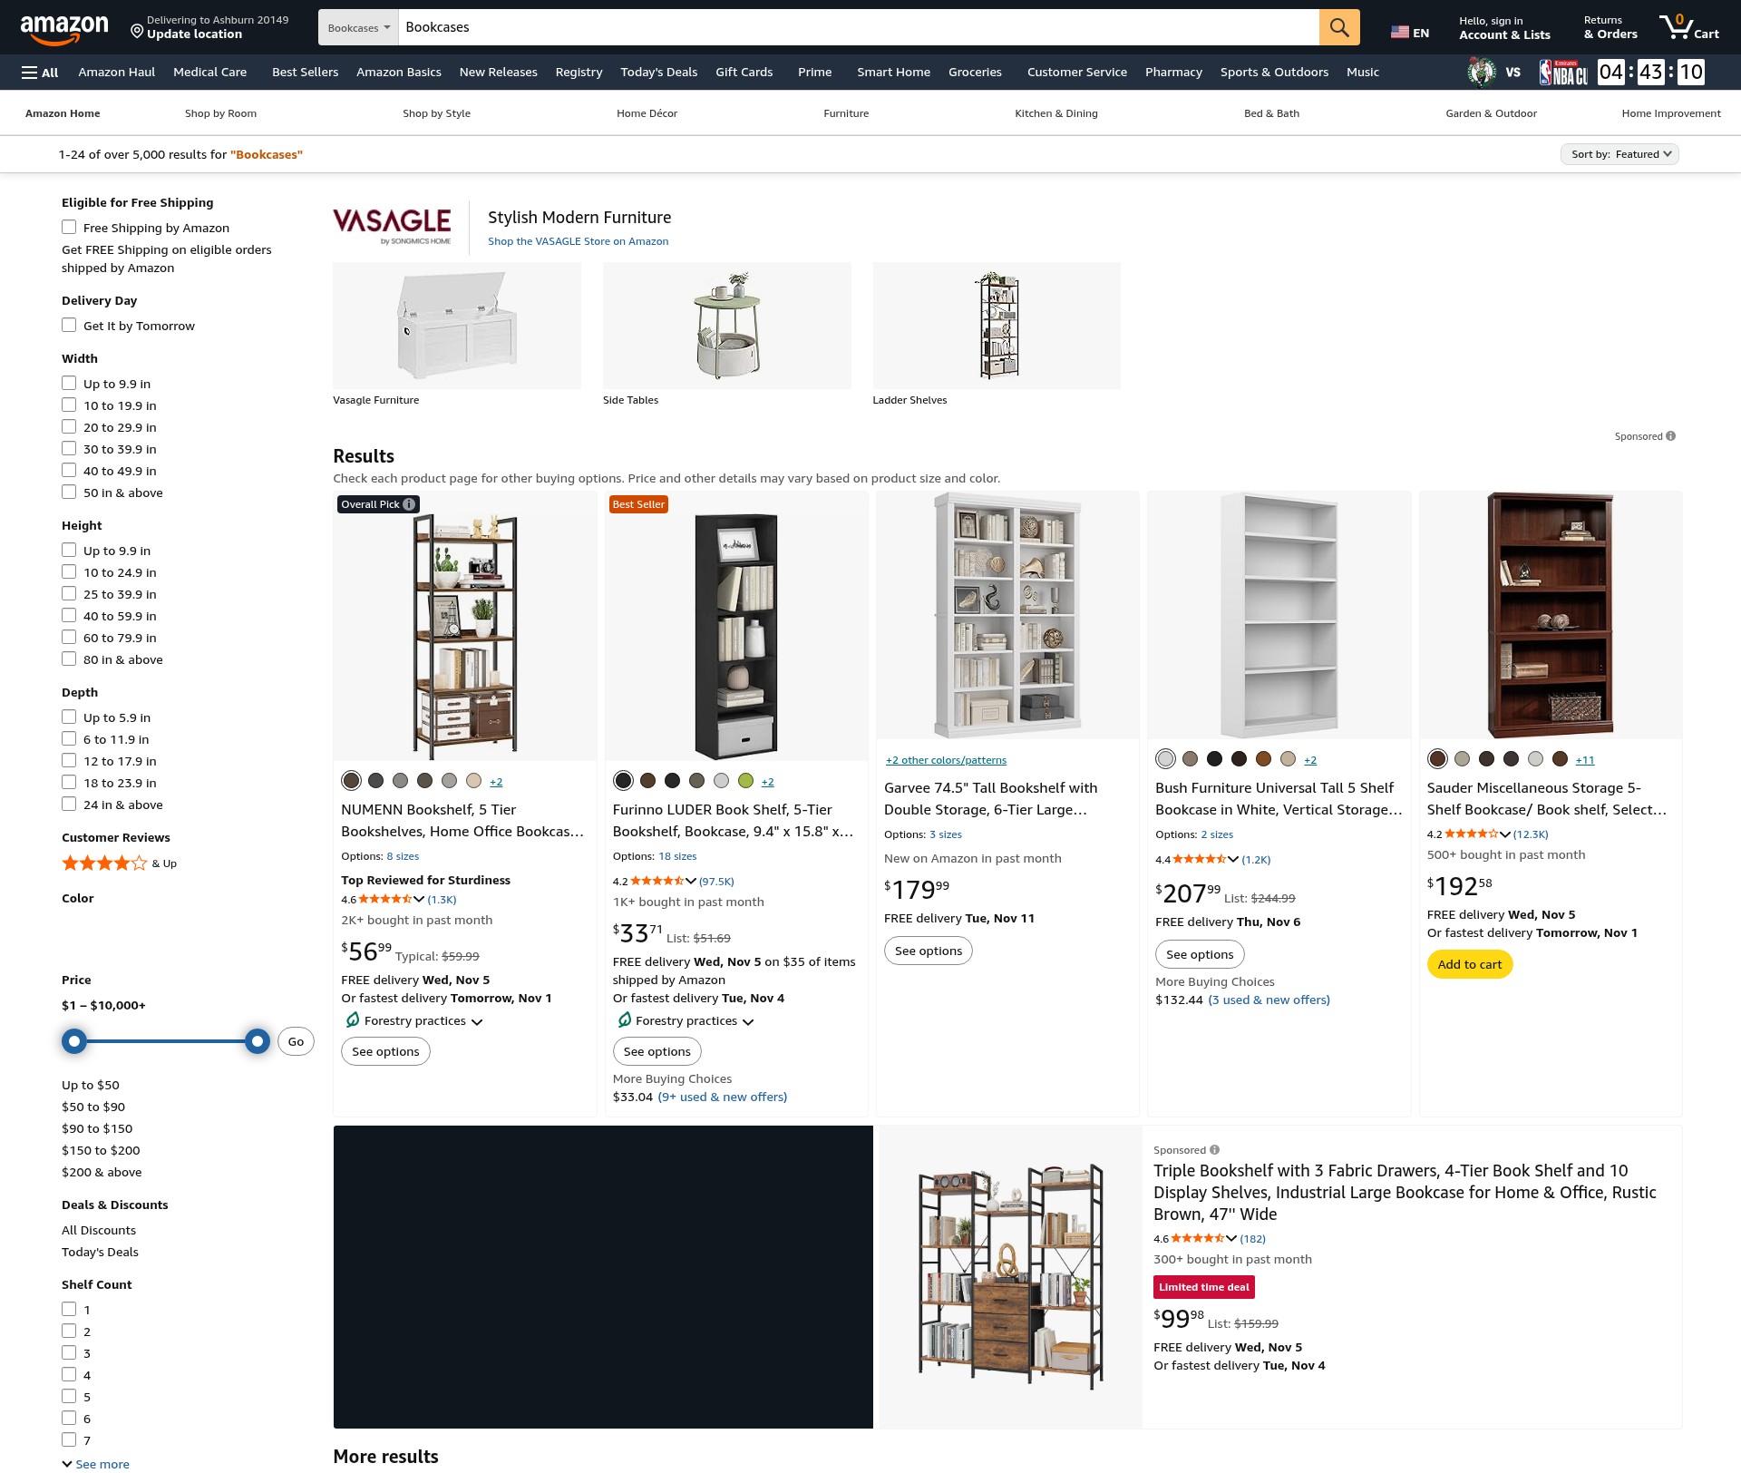Expand NUMENN Forestry practices chevron
Viewport: 1741px width, 1473px height.
[477, 1022]
